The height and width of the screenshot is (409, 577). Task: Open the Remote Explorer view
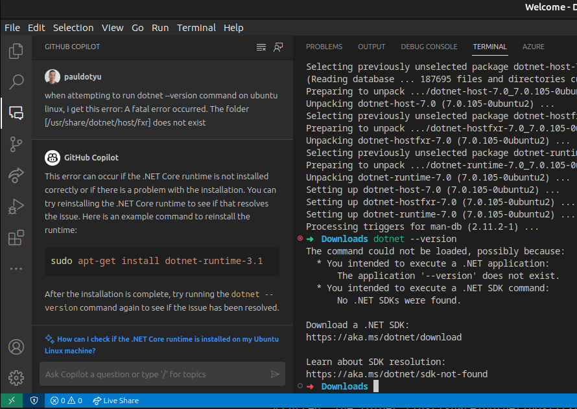[x=16, y=175]
